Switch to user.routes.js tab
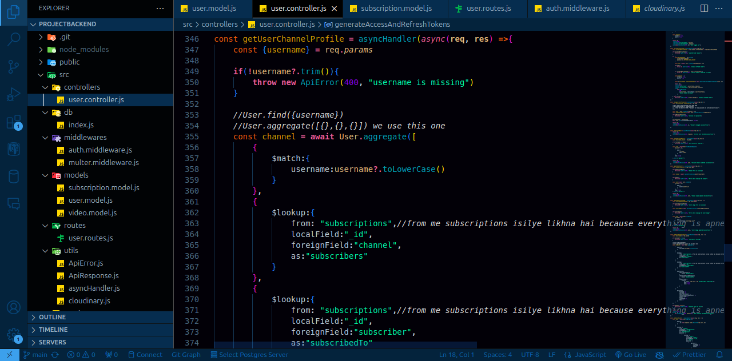The image size is (732, 361). point(488,9)
